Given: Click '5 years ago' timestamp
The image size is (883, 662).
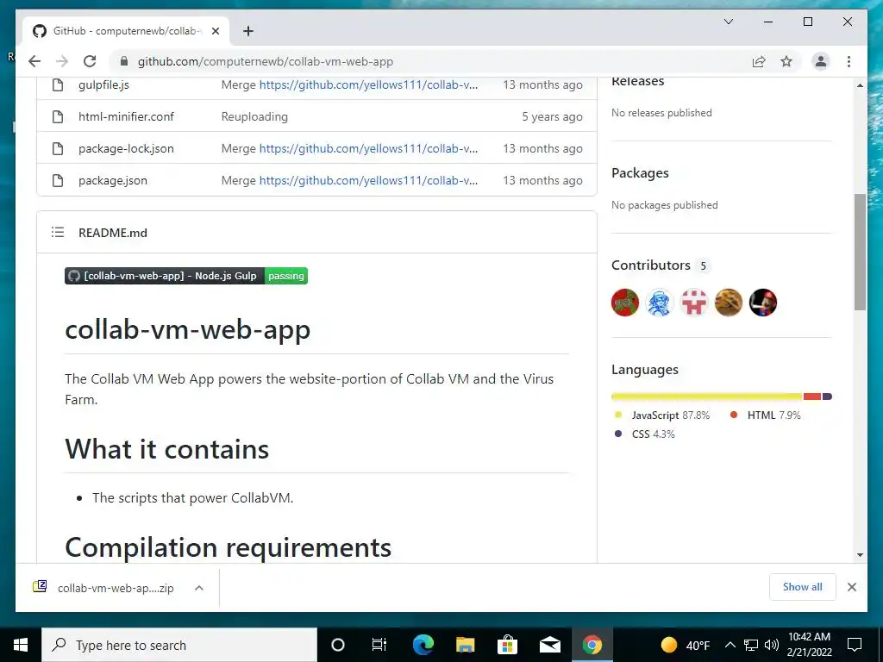Looking at the screenshot, I should point(552,116).
